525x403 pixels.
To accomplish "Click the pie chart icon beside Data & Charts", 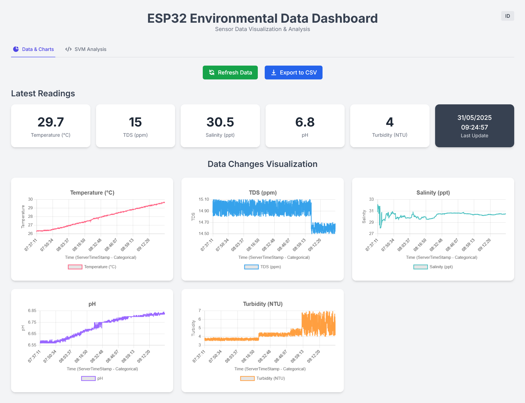I will [x=15, y=49].
